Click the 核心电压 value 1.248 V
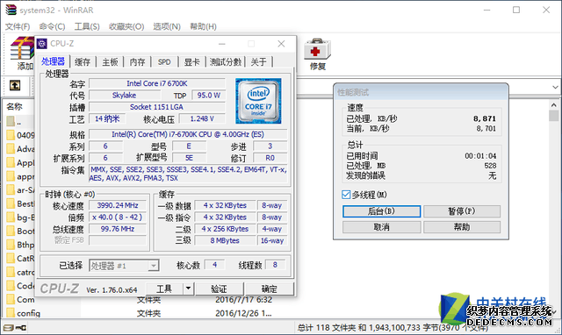 coord(202,118)
